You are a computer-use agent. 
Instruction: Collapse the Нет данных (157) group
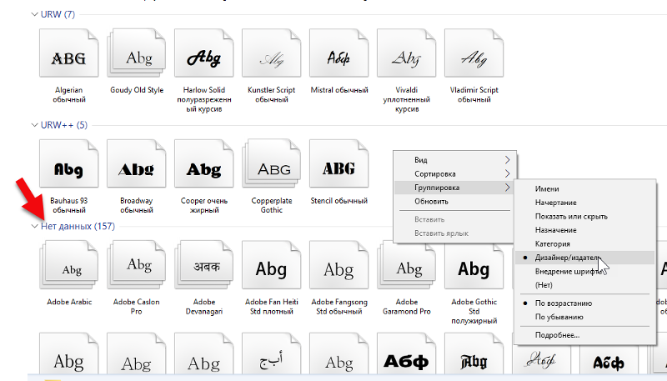(34, 226)
